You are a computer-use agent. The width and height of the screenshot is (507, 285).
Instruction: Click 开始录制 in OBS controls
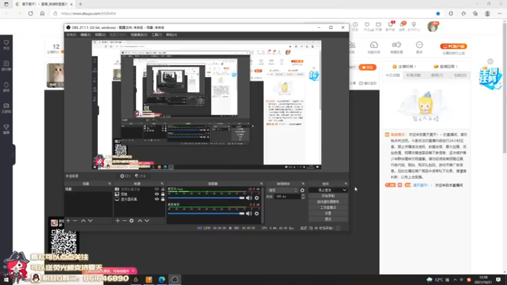(328, 196)
